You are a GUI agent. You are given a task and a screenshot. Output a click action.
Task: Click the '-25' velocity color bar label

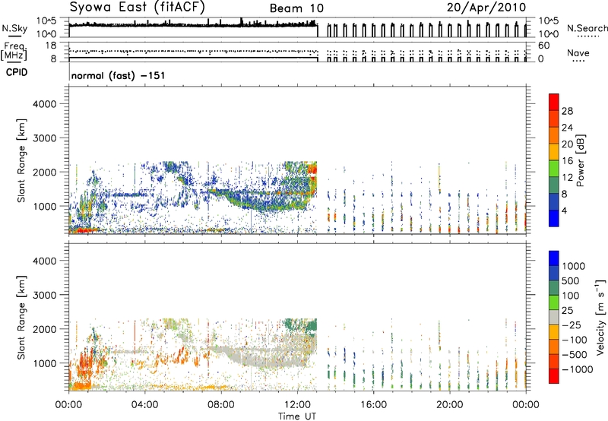pyautogui.click(x=572, y=325)
